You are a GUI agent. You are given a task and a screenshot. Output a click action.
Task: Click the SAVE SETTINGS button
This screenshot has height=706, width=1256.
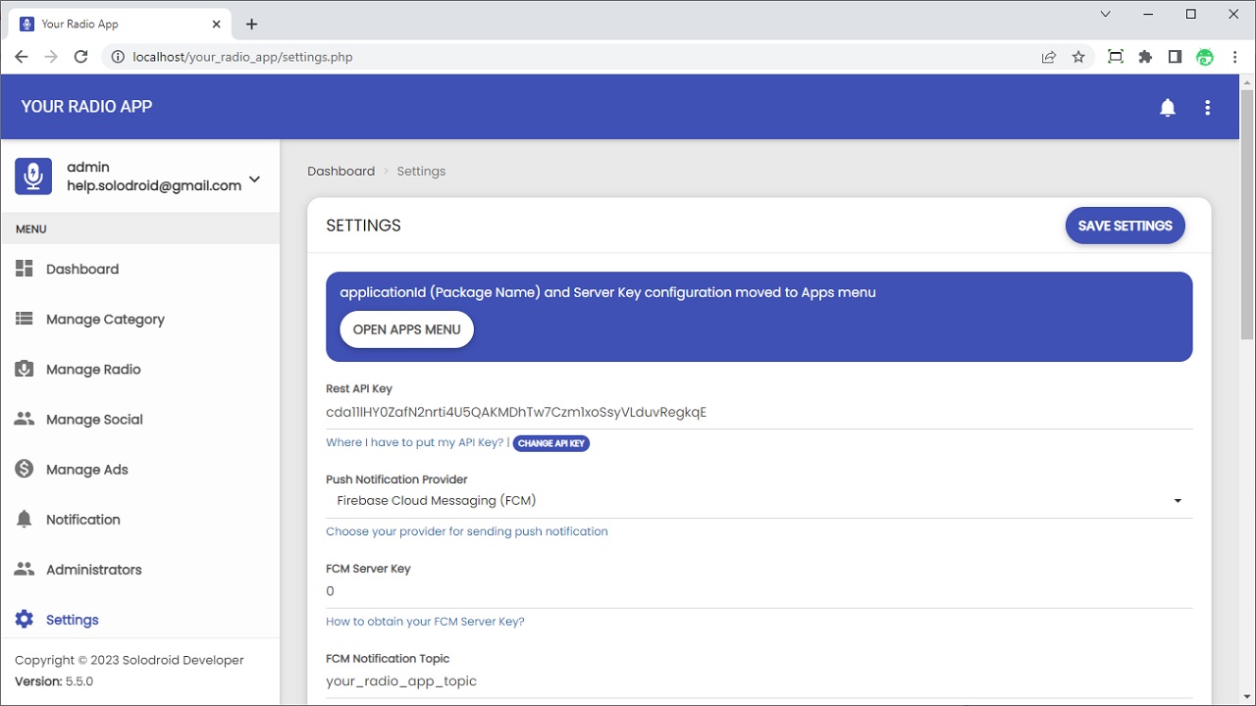[x=1125, y=226]
